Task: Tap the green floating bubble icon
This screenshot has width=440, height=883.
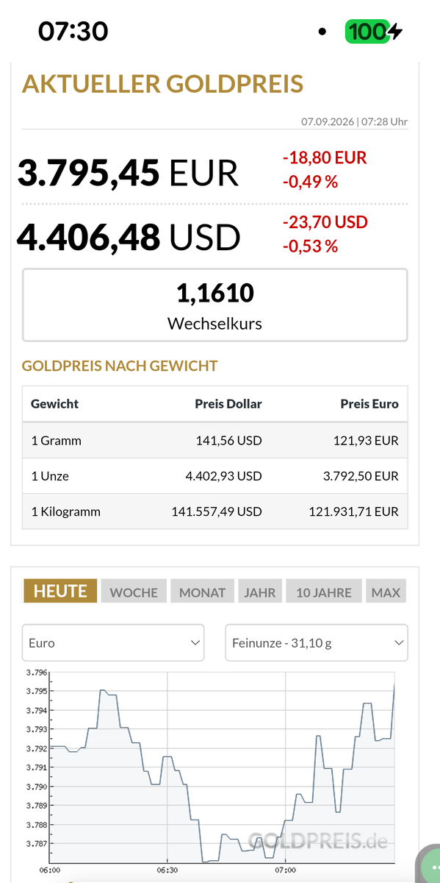Action: (428, 865)
